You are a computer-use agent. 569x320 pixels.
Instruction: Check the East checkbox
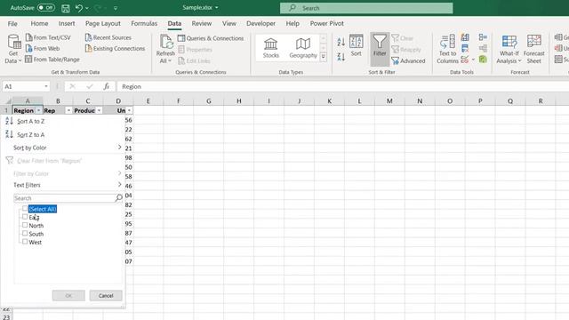[25, 217]
